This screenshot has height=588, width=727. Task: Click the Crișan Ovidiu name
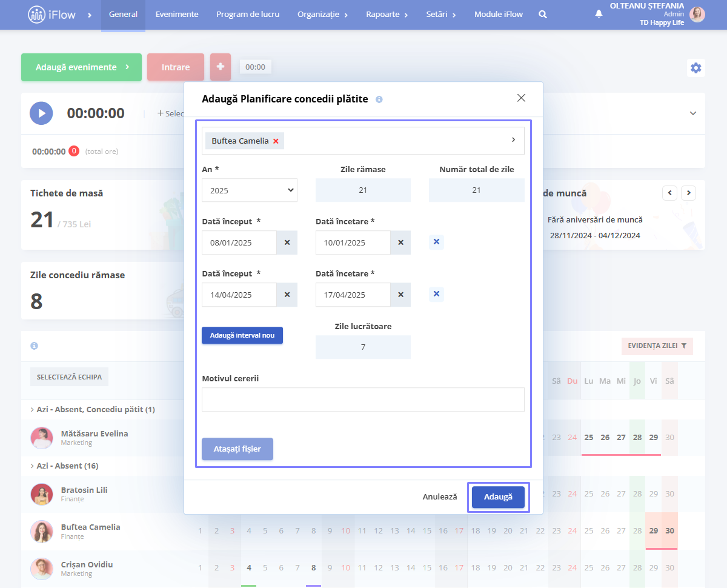pos(87,564)
